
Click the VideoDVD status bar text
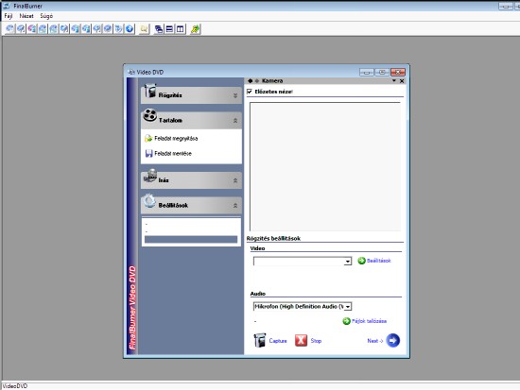coord(15,386)
